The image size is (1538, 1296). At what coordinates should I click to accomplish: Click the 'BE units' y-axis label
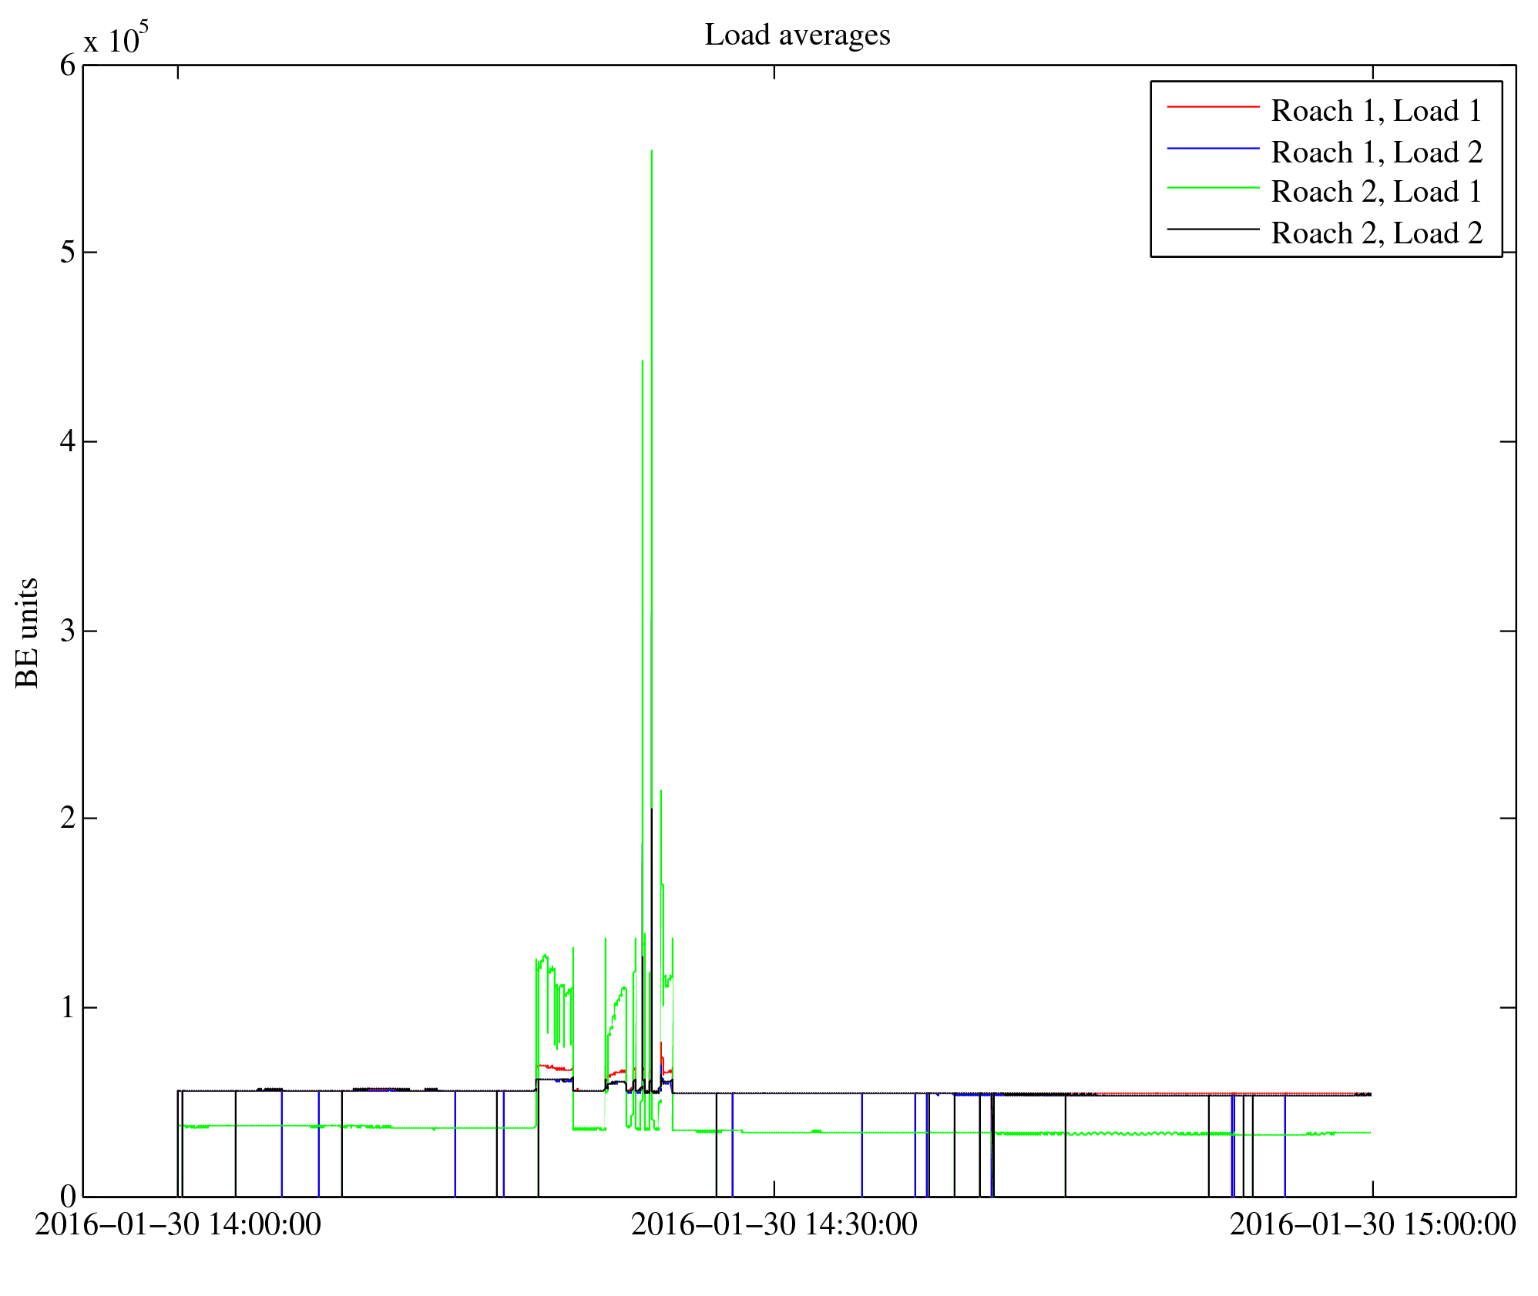pyautogui.click(x=27, y=633)
